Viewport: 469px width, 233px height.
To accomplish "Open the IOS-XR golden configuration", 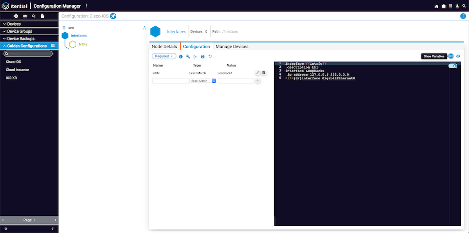I will (x=10, y=78).
